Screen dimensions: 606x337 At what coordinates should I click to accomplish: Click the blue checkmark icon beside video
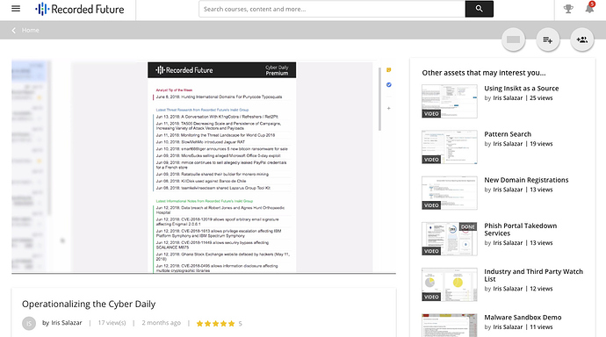(389, 84)
